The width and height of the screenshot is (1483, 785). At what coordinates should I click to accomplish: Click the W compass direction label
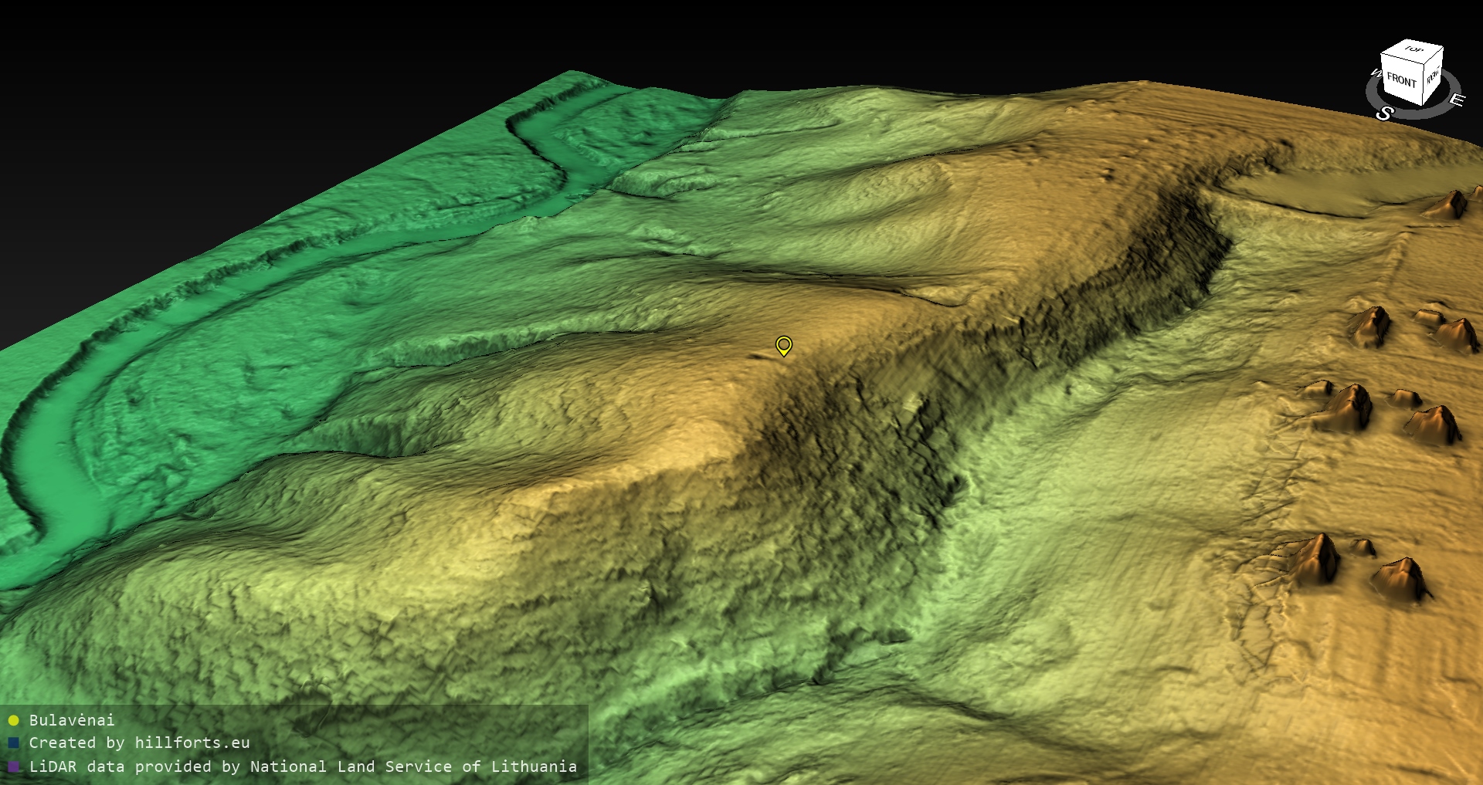coord(1375,74)
